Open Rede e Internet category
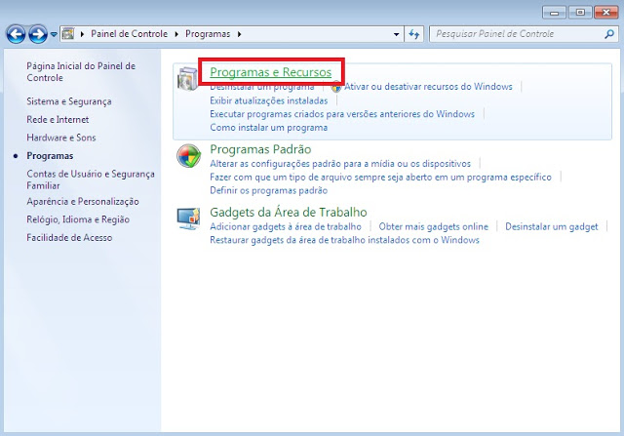 58,119
